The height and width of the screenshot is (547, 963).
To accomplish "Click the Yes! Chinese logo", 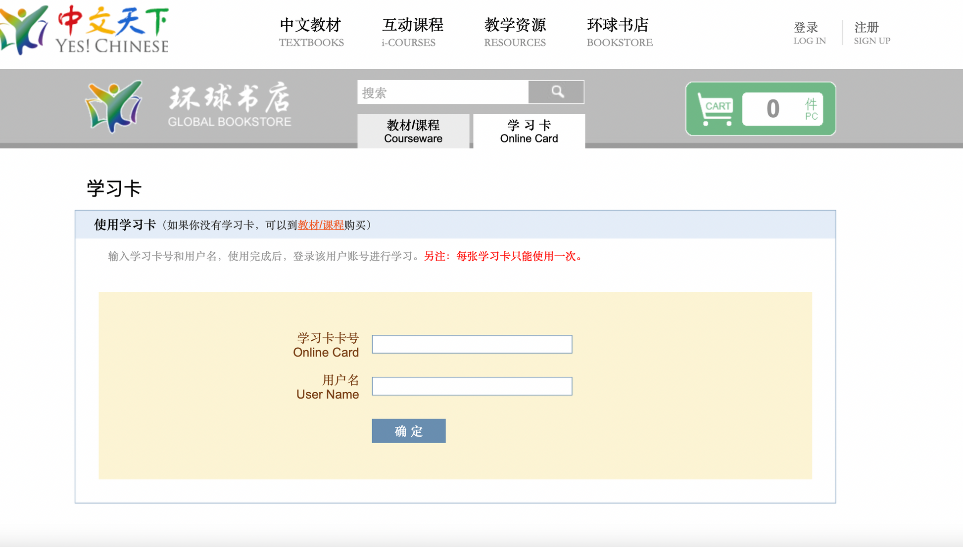I will click(x=24, y=30).
